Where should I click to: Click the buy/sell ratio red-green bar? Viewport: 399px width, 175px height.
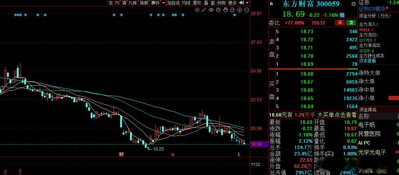(313, 69)
